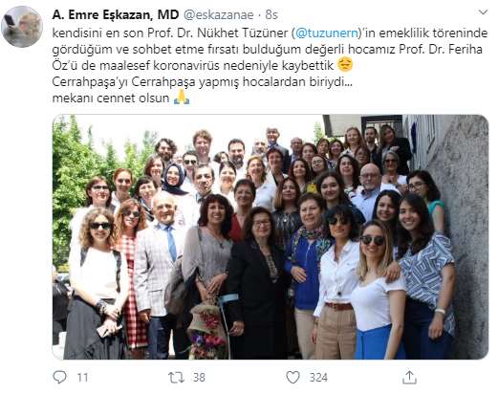498x394 pixels.
Task: Click the @eskazanae handle
Action: coord(219,15)
